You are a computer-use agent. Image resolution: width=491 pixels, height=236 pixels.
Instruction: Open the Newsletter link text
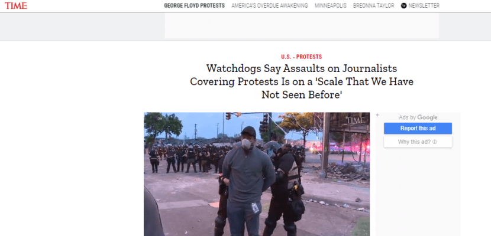tap(424, 6)
